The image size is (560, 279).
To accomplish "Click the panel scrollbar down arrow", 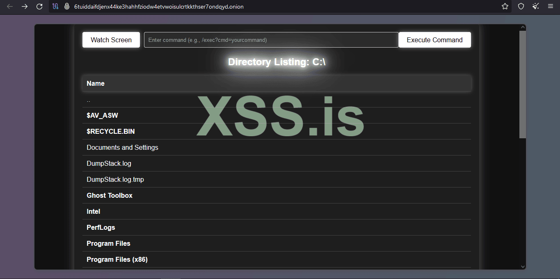I will click(523, 266).
